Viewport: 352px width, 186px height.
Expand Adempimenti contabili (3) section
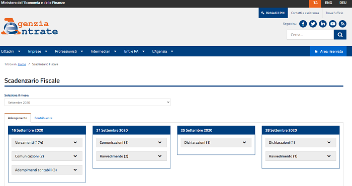pyautogui.click(x=47, y=170)
